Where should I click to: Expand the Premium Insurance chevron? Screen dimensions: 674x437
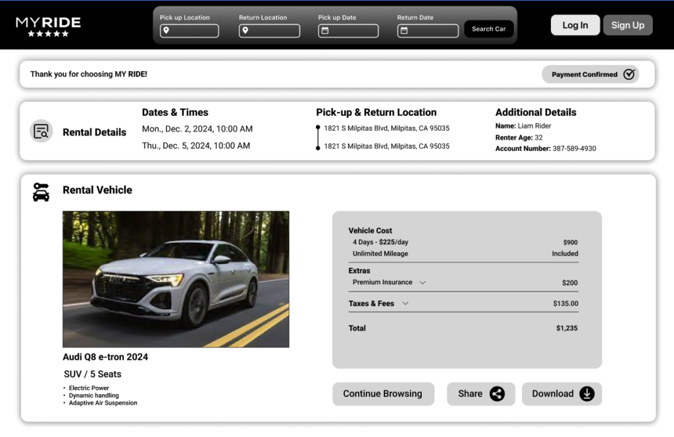423,283
